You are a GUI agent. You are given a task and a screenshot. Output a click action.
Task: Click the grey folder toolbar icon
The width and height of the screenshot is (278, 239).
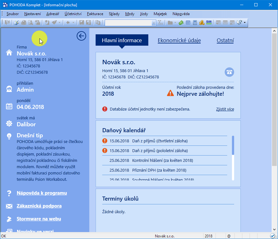pos(170,22)
